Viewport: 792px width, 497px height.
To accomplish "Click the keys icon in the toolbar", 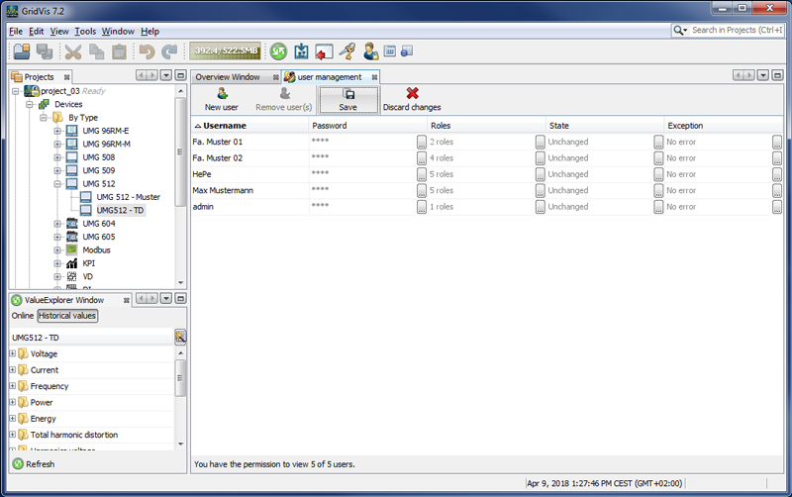I will pos(347,51).
